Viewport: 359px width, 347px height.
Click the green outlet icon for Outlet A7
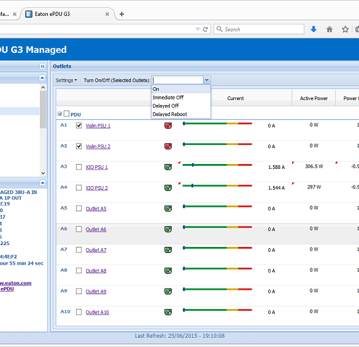(x=168, y=250)
